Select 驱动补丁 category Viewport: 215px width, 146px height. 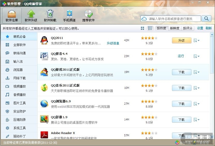point(19,136)
